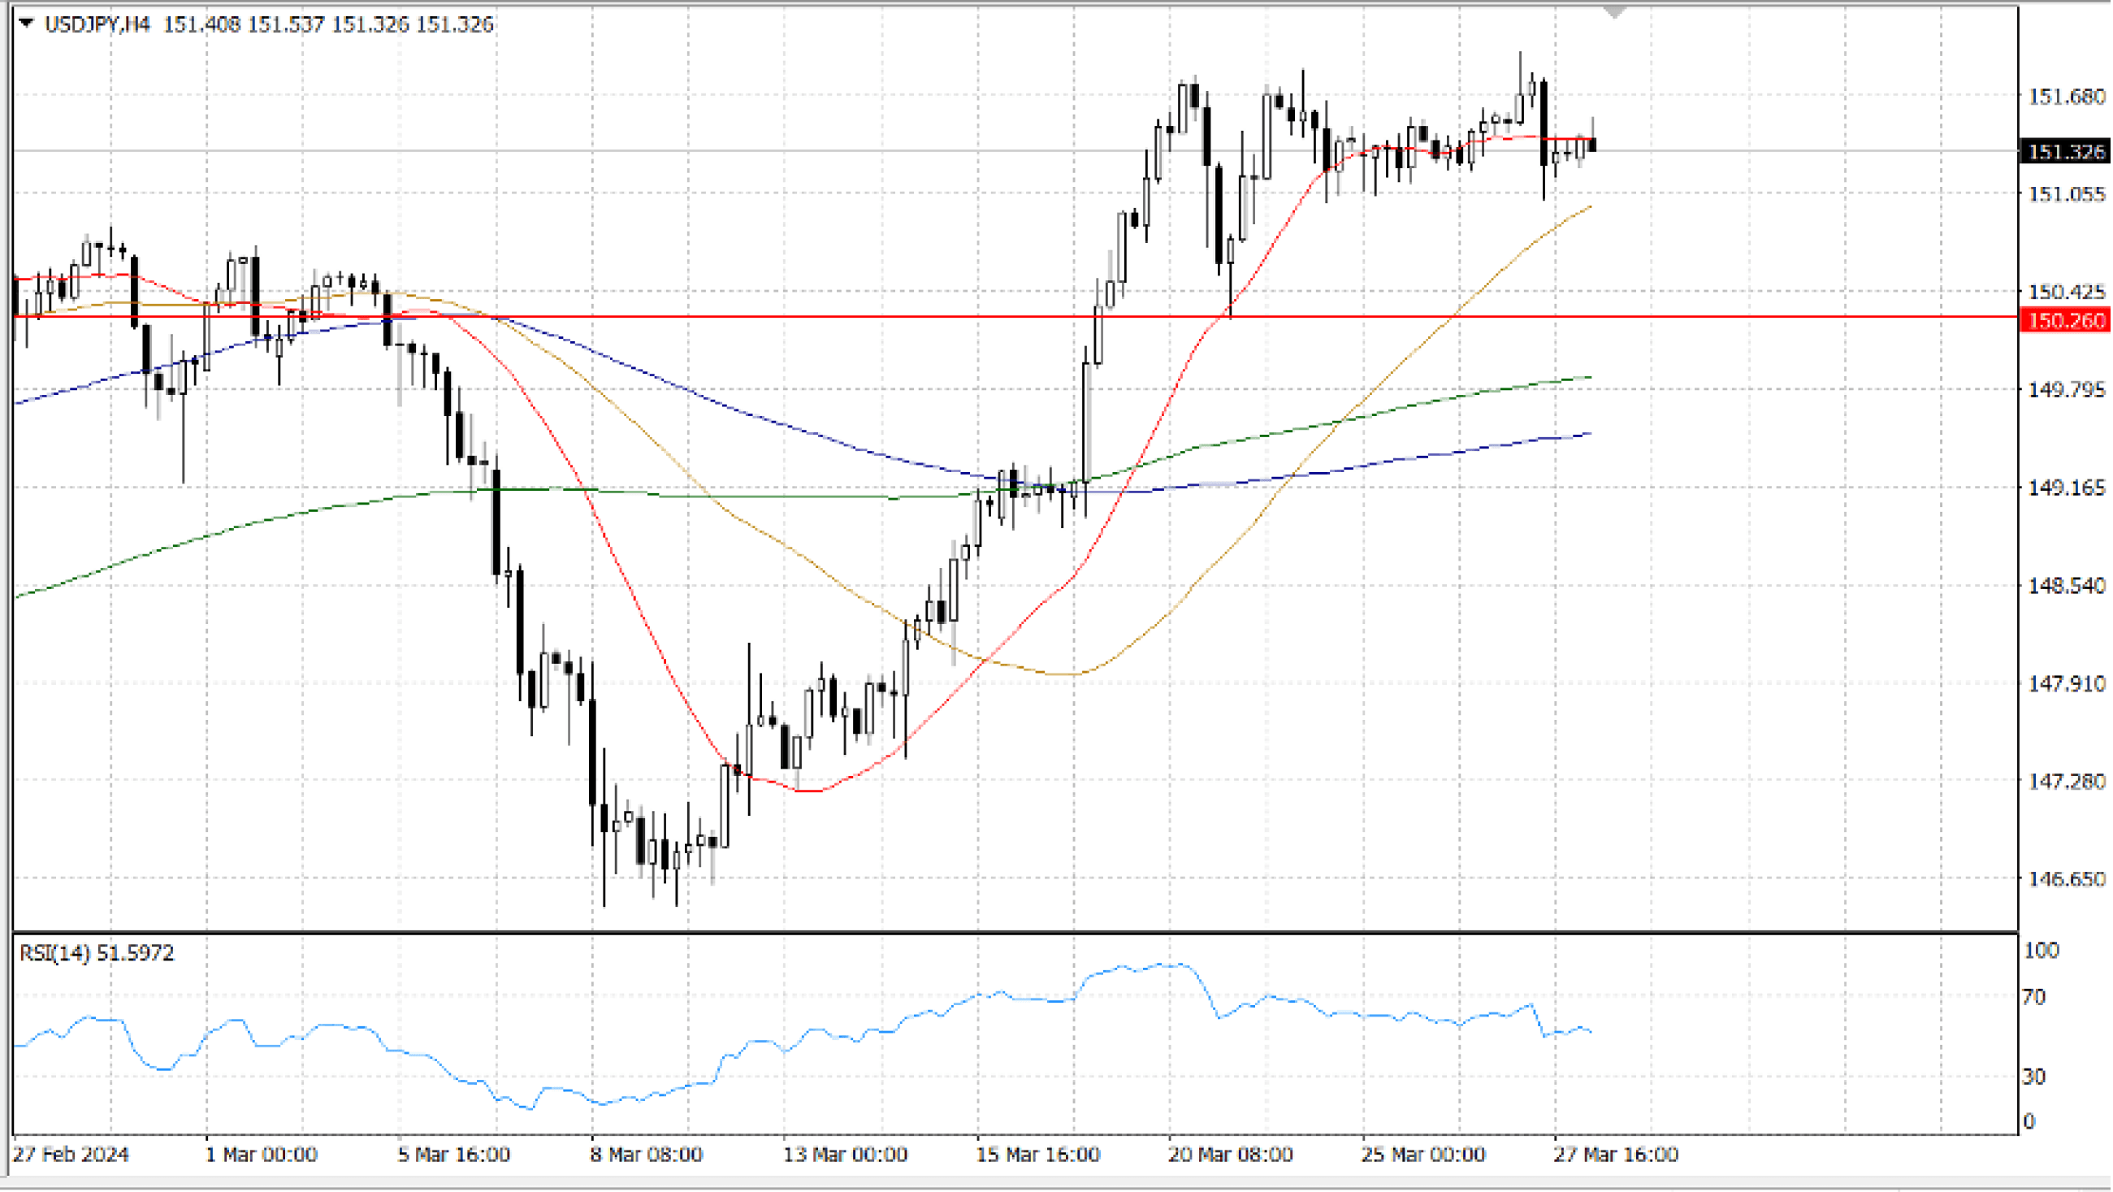This screenshot has height=1192, width=2113.
Task: Click the 149.165 price scale label
Action: coord(2065,488)
